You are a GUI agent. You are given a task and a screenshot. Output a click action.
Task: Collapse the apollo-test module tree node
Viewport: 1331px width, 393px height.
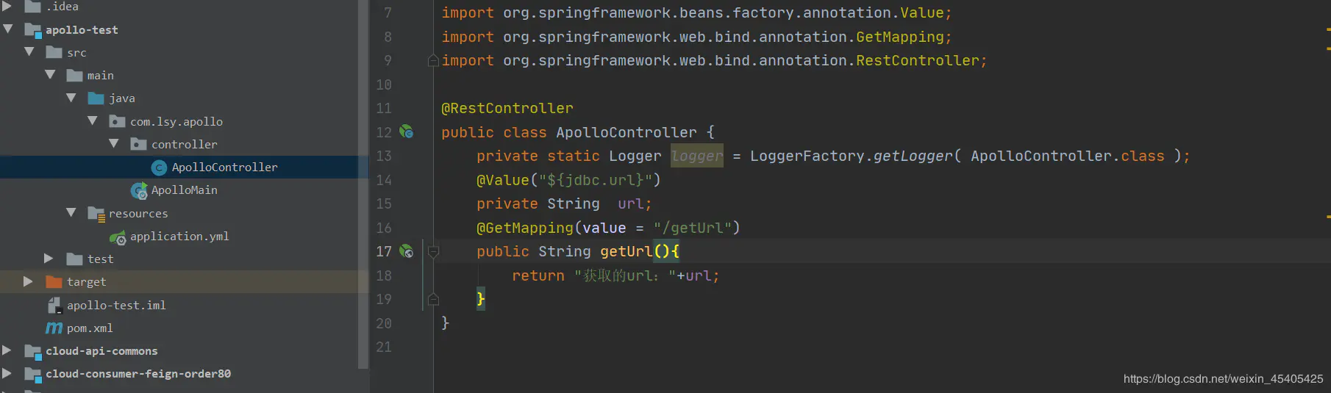pyautogui.click(x=8, y=29)
